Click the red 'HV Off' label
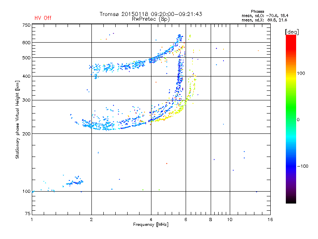 coord(43,18)
